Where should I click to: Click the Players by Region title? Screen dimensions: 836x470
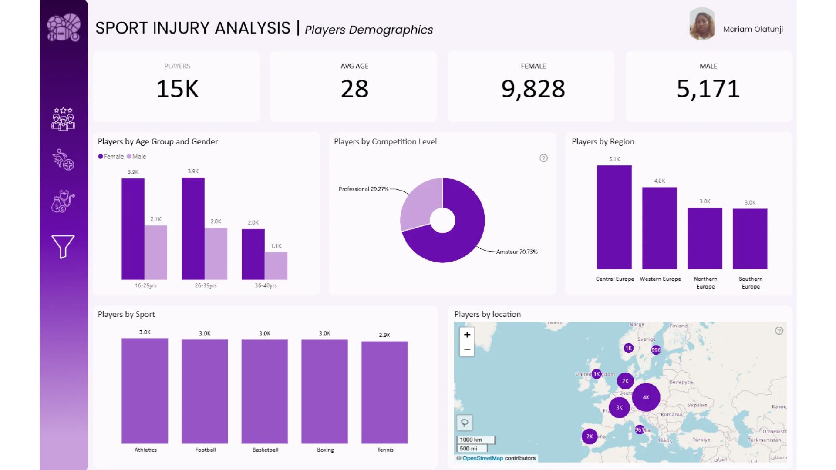[603, 141]
